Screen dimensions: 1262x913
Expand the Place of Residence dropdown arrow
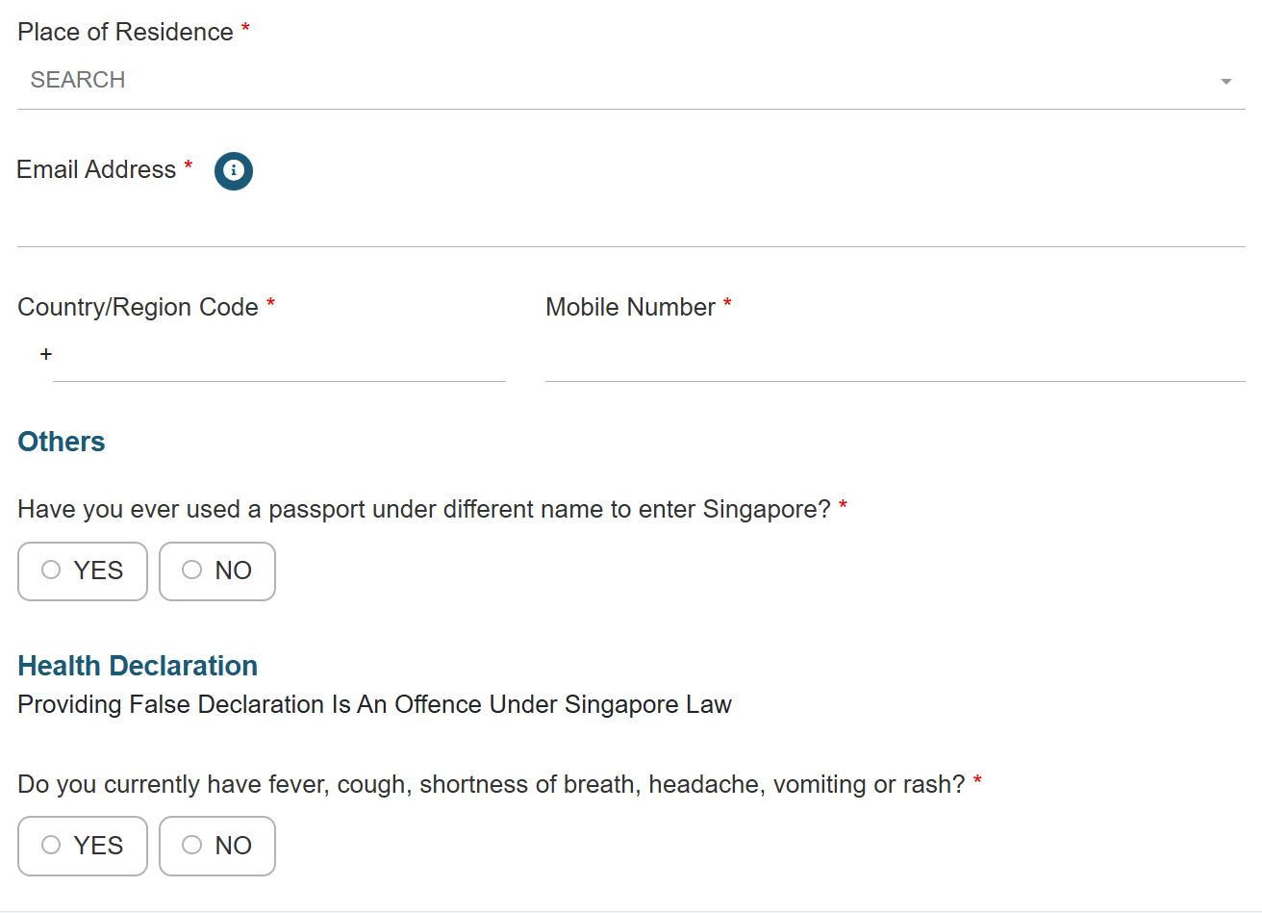tap(1225, 82)
